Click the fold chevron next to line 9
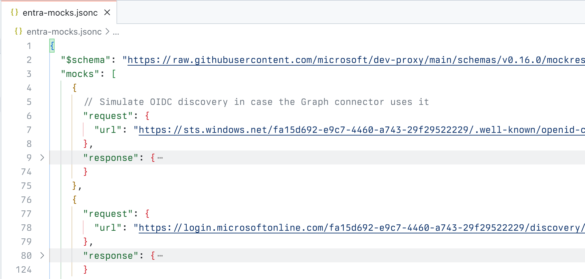Image resolution: width=585 pixels, height=279 pixels. (42, 157)
